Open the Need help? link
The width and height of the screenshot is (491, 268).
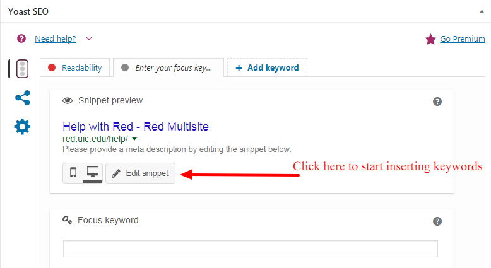tap(55, 38)
